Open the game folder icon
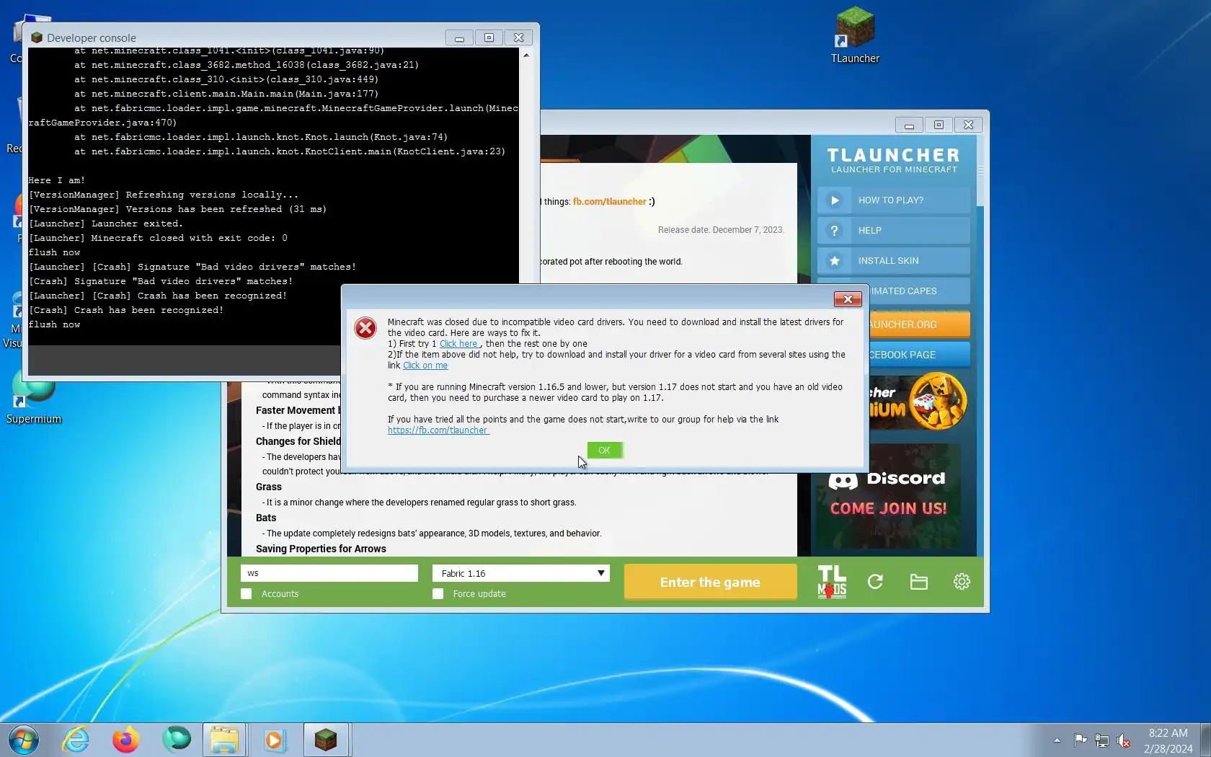The height and width of the screenshot is (757, 1211). (918, 582)
